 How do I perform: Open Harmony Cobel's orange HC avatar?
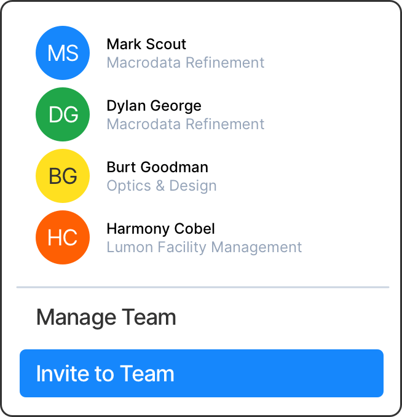[x=63, y=237]
